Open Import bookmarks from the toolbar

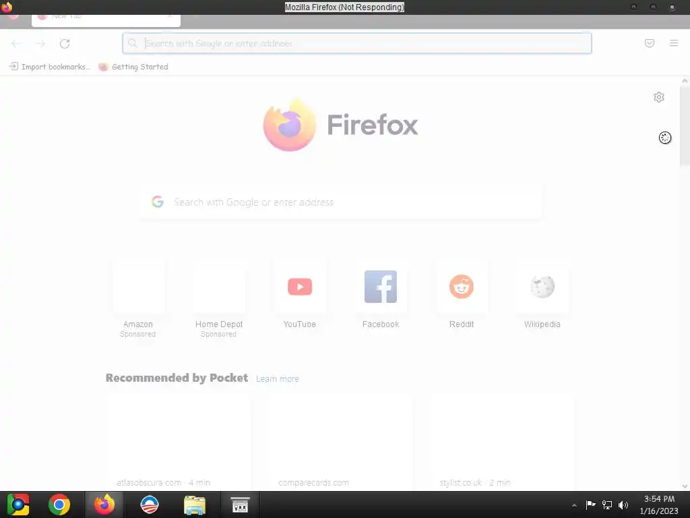50,67
